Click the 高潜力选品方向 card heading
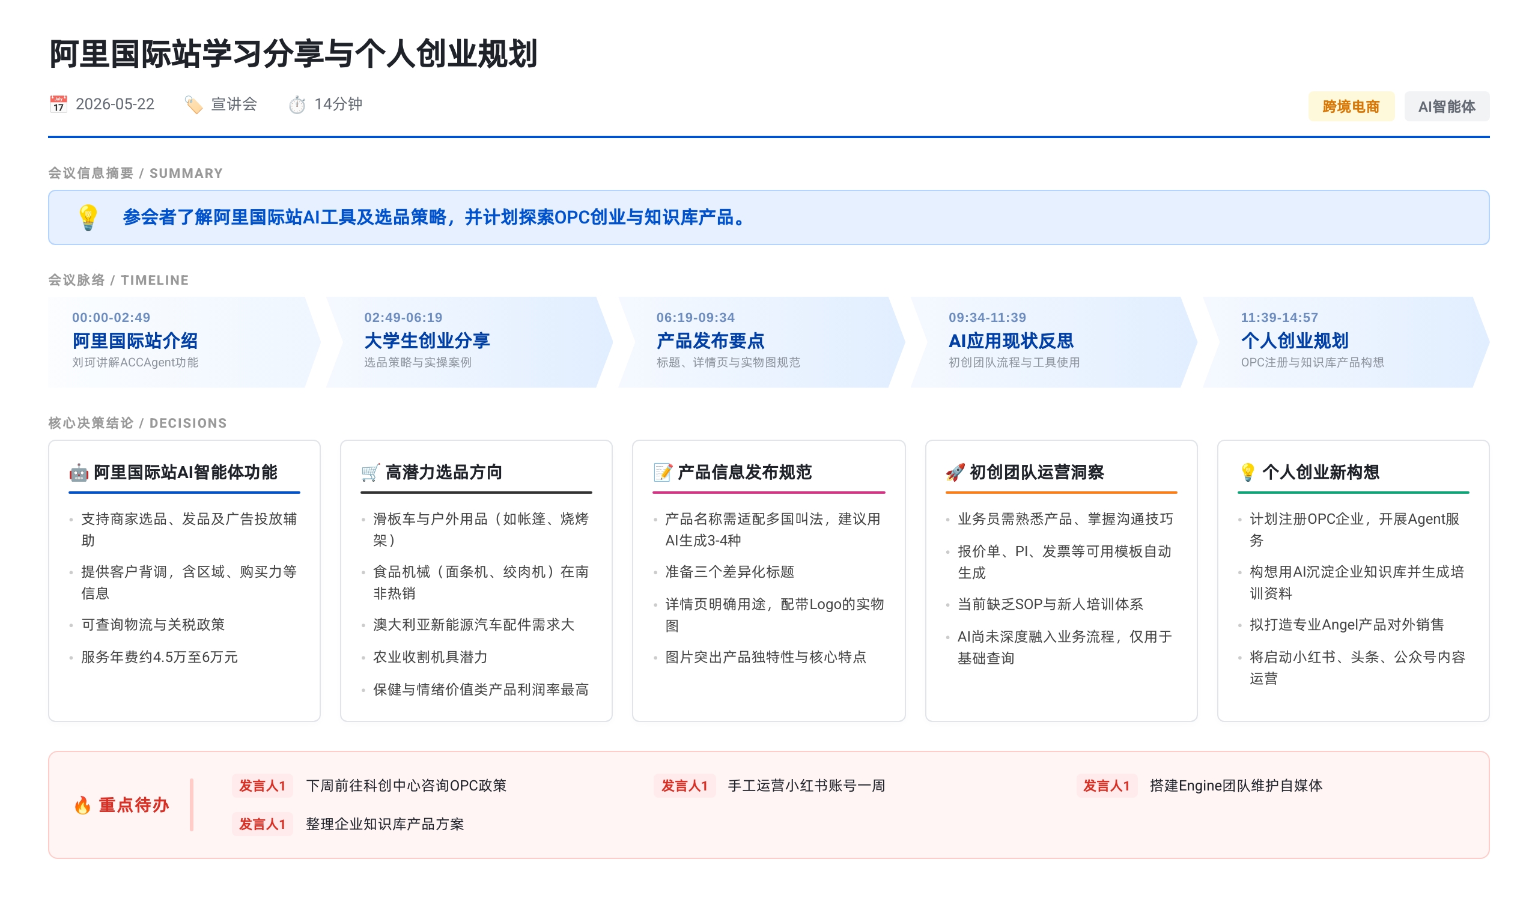Viewport: 1538px width, 907px height. (444, 473)
